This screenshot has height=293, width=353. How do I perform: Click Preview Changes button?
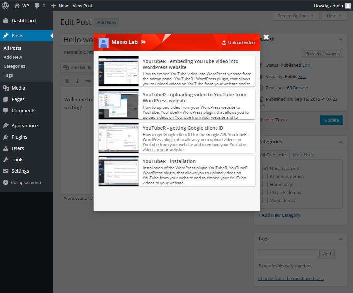(x=322, y=53)
